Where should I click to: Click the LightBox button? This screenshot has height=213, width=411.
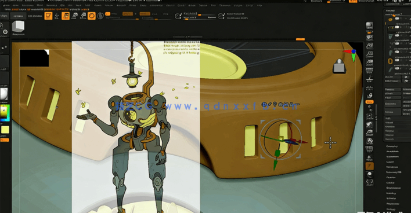(x=18, y=16)
